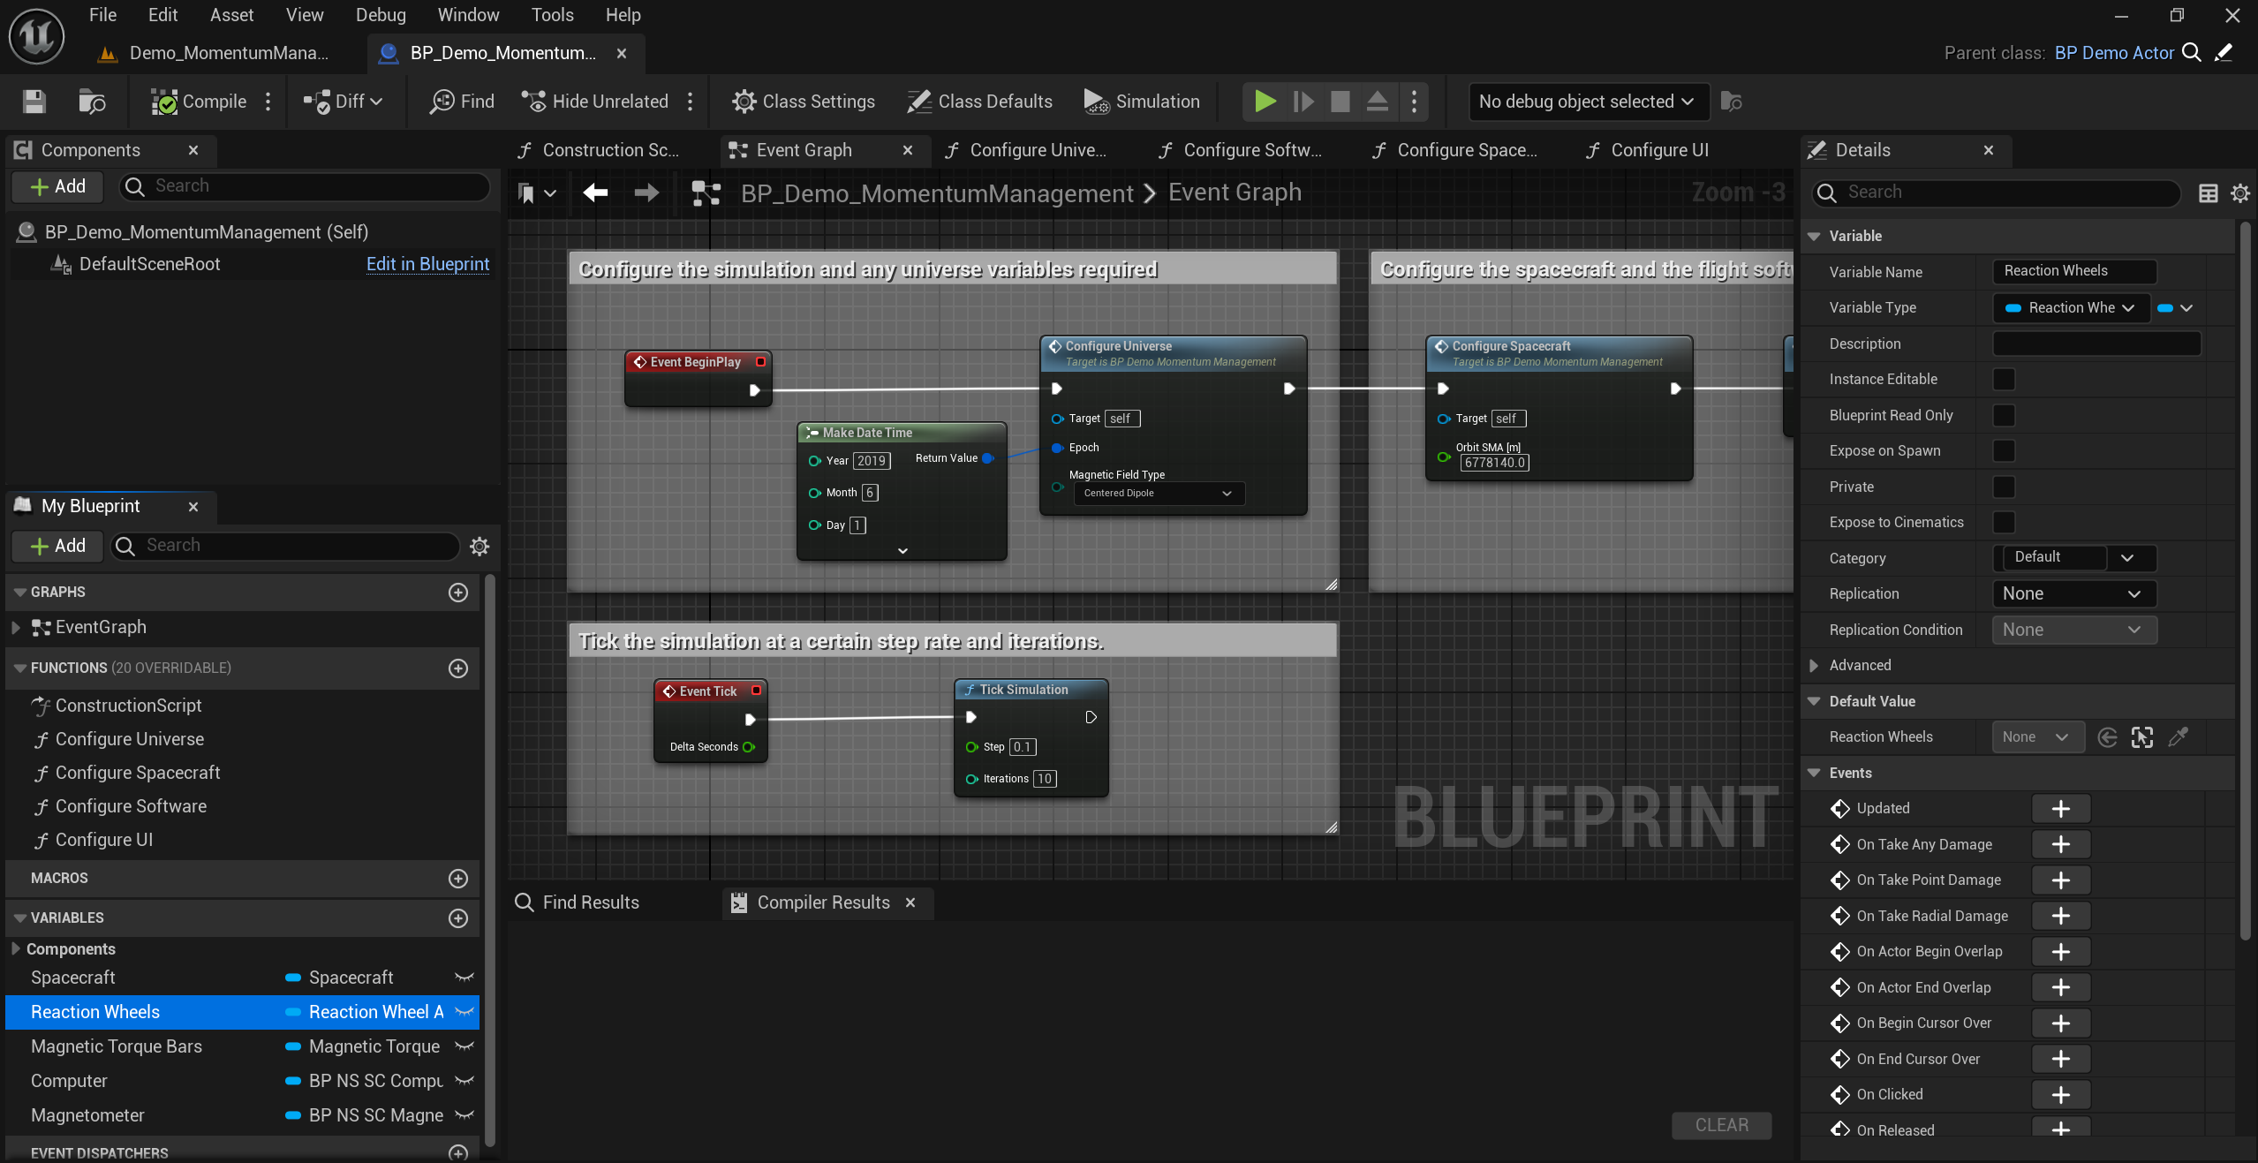Navigate forward in graph history
Viewport: 2258px width, 1163px height.
tap(646, 193)
